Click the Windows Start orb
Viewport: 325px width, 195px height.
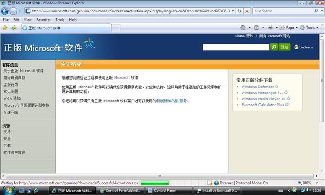(x=8, y=190)
